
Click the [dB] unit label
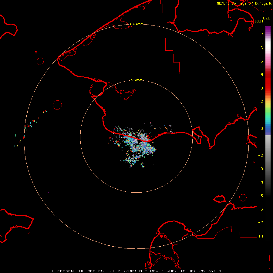259,21
